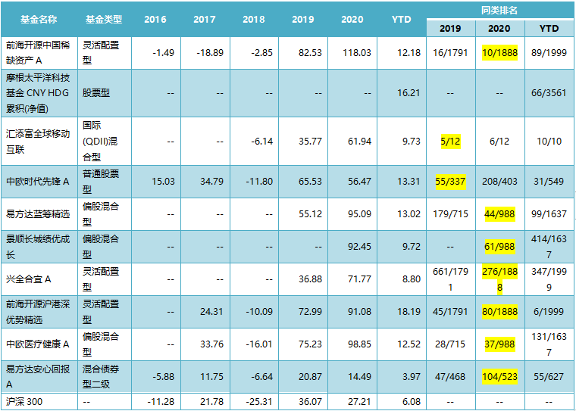Click the -18.89 value in 2017 column
The width and height of the screenshot is (576, 411).
coord(209,53)
